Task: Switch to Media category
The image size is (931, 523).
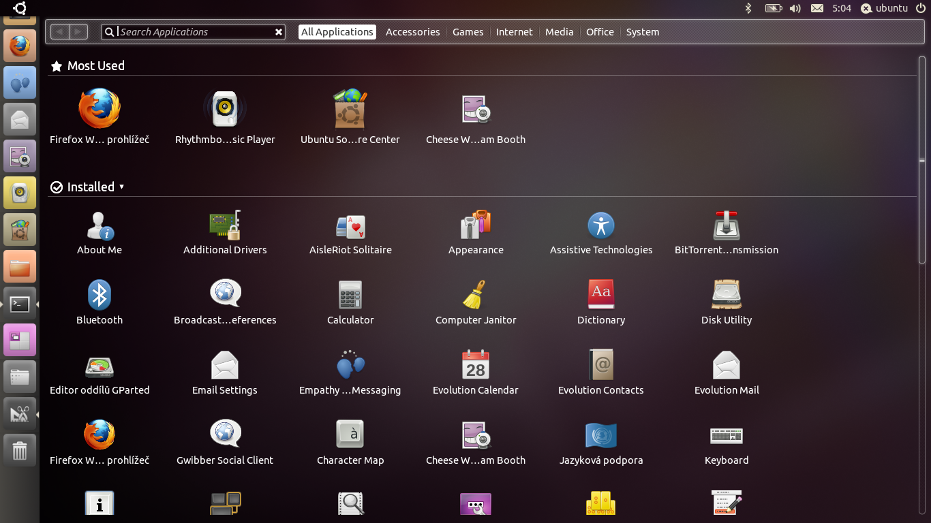Action: (560, 32)
